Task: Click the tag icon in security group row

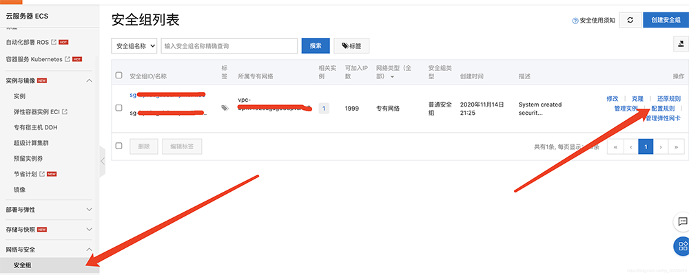Action: point(225,108)
